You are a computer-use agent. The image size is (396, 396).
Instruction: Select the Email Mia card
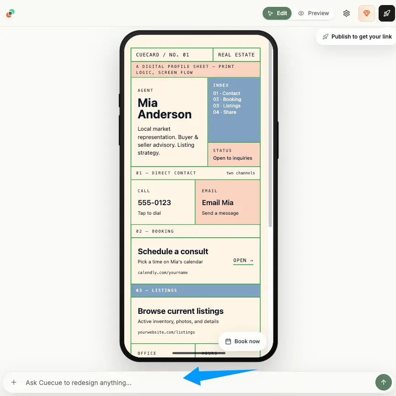tap(227, 202)
